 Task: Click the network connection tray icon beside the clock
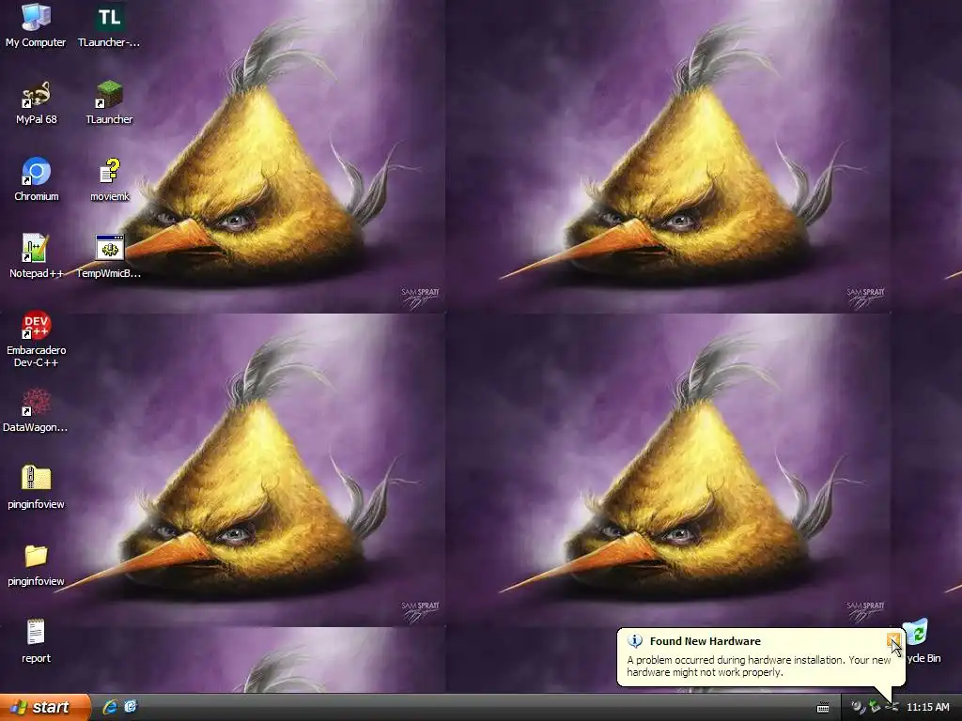[892, 707]
